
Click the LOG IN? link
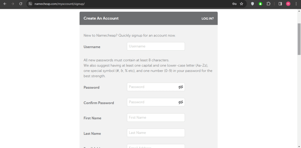pyautogui.click(x=208, y=19)
